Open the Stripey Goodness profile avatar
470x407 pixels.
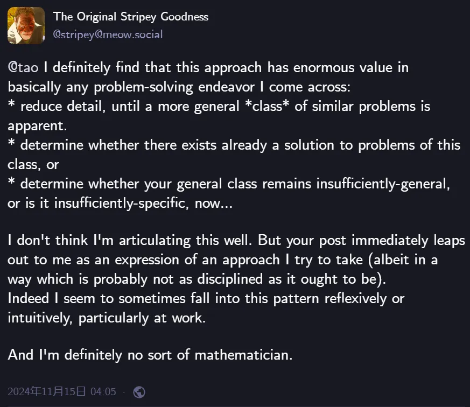[x=26, y=25]
